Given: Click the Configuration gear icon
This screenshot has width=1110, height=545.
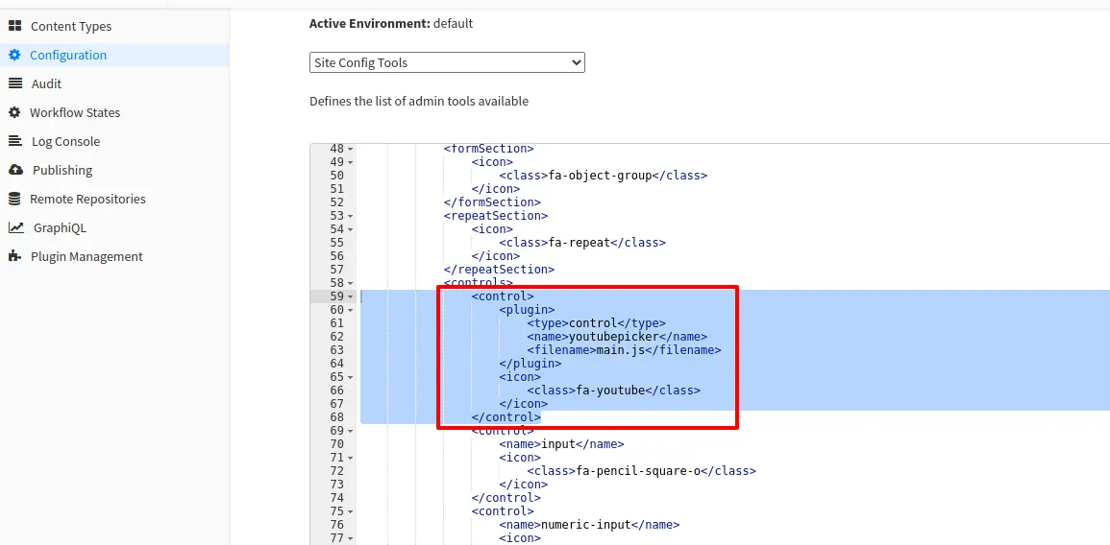Looking at the screenshot, I should tap(14, 55).
